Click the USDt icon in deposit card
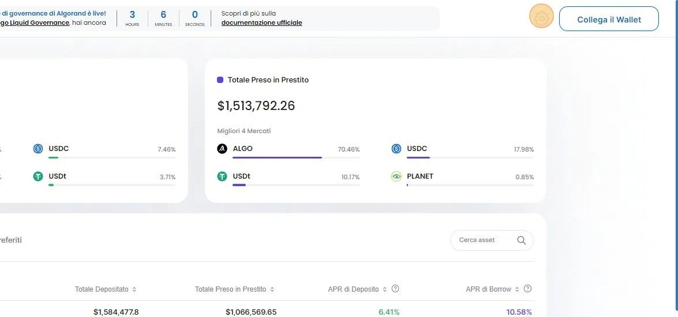Image resolution: width=678 pixels, height=317 pixels. coord(38,176)
